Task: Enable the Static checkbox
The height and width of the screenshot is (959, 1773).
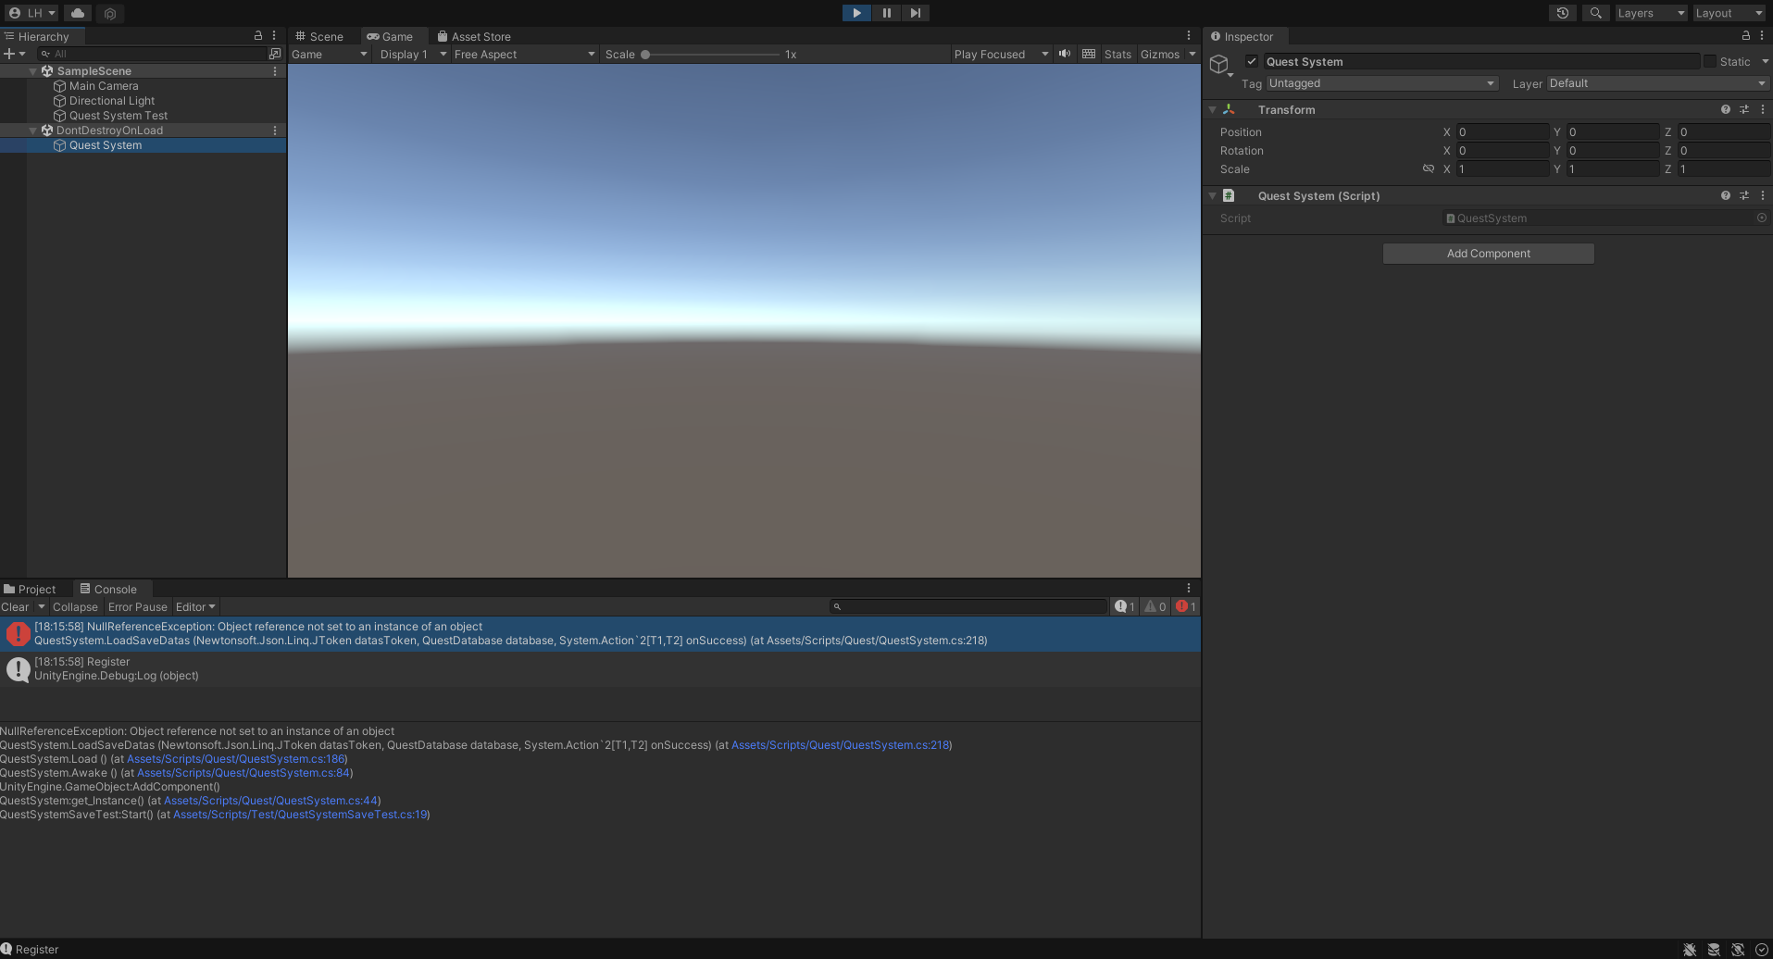Action: click(1710, 61)
